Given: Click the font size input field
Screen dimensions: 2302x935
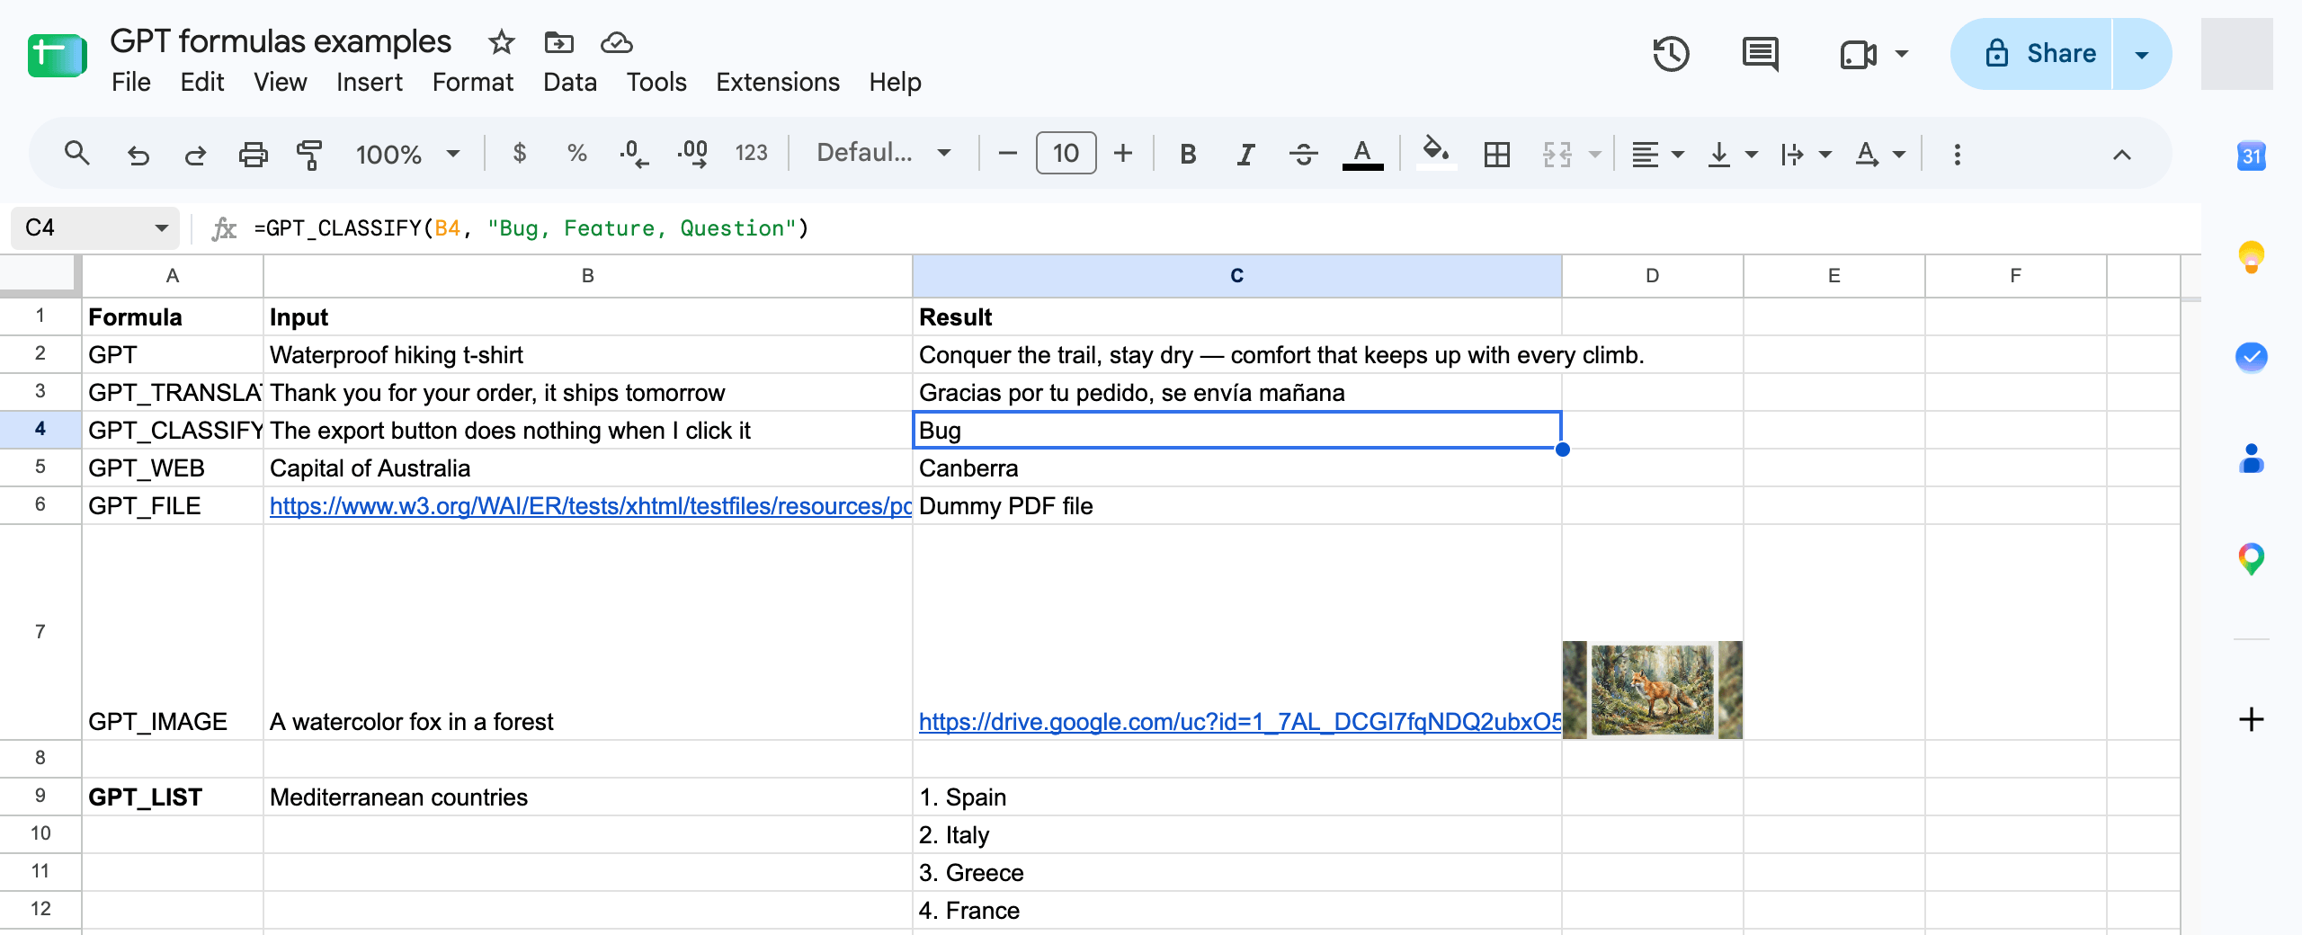Looking at the screenshot, I should click(1066, 154).
